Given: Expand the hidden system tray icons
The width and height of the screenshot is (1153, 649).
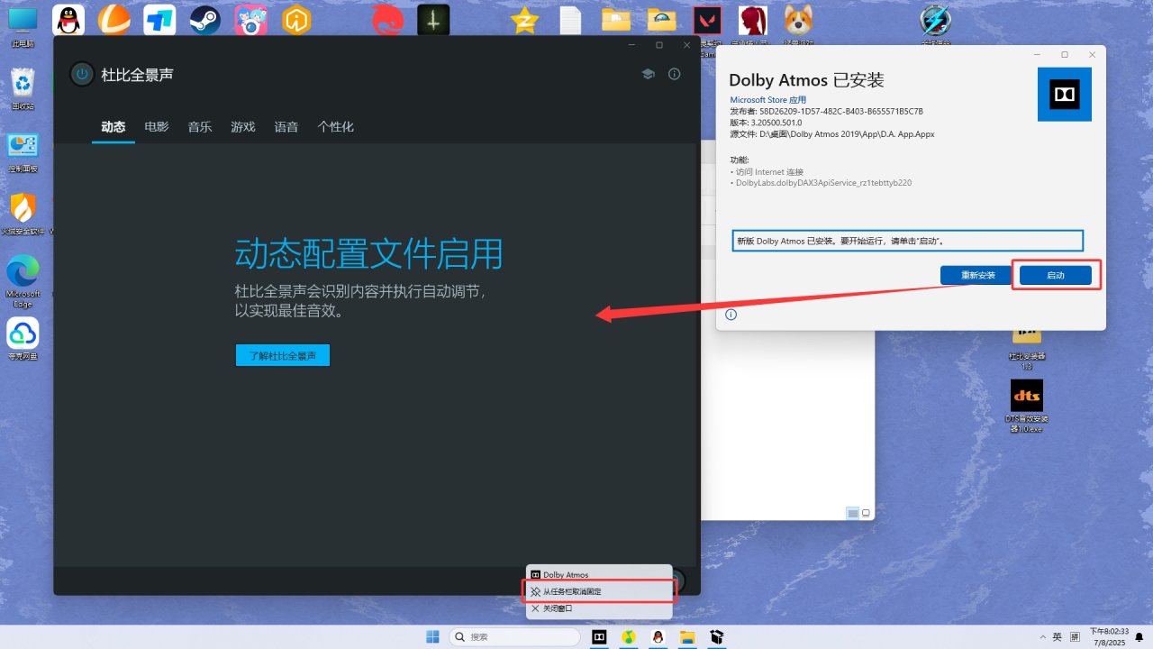Looking at the screenshot, I should point(1042,637).
